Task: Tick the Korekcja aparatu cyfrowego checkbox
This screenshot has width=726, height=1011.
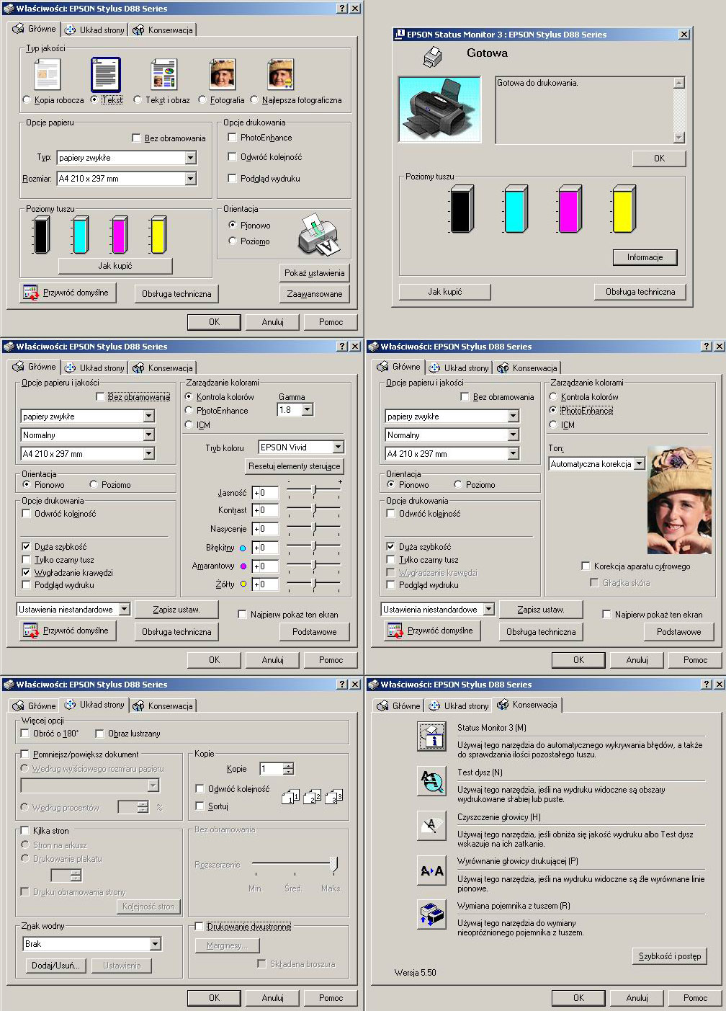Action: click(x=586, y=566)
